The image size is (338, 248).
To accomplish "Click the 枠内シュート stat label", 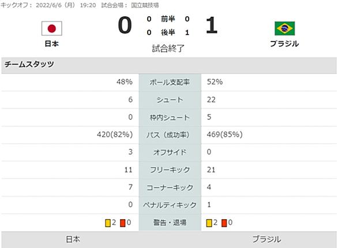I will pyautogui.click(x=170, y=118).
